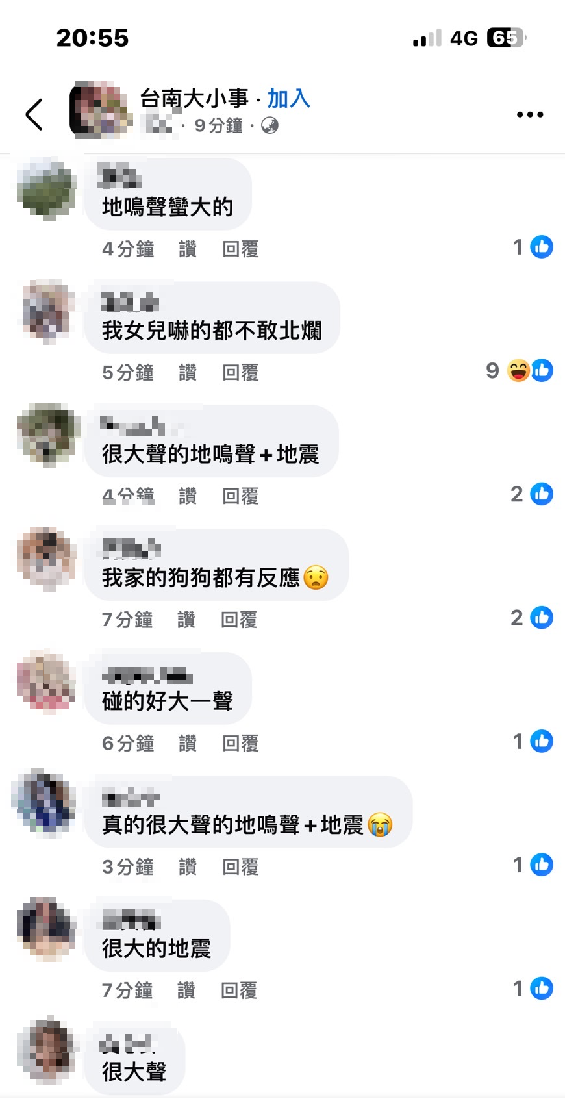Tap the globe public-visibility icon

[270, 125]
